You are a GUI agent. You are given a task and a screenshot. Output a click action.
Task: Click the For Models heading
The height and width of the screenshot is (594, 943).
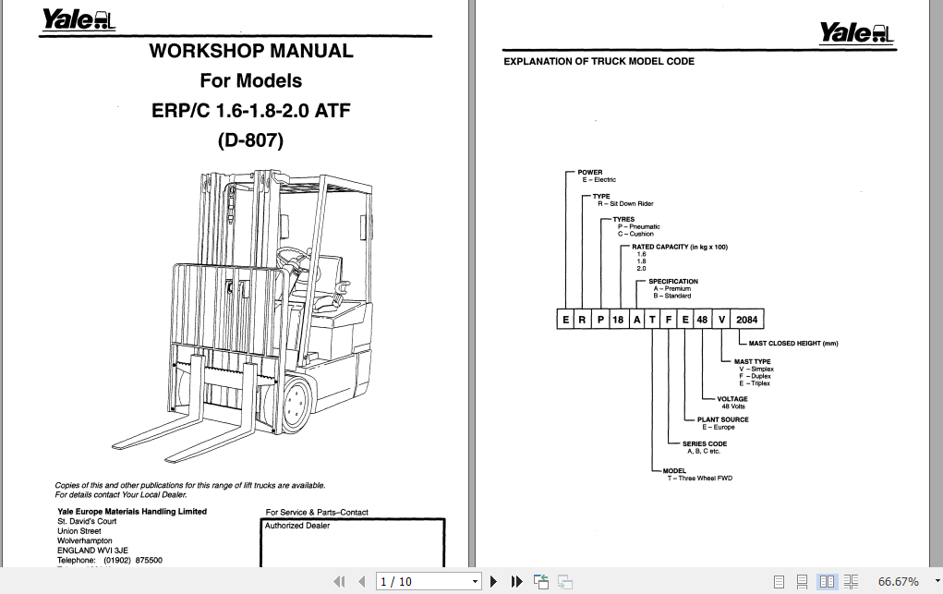click(251, 80)
